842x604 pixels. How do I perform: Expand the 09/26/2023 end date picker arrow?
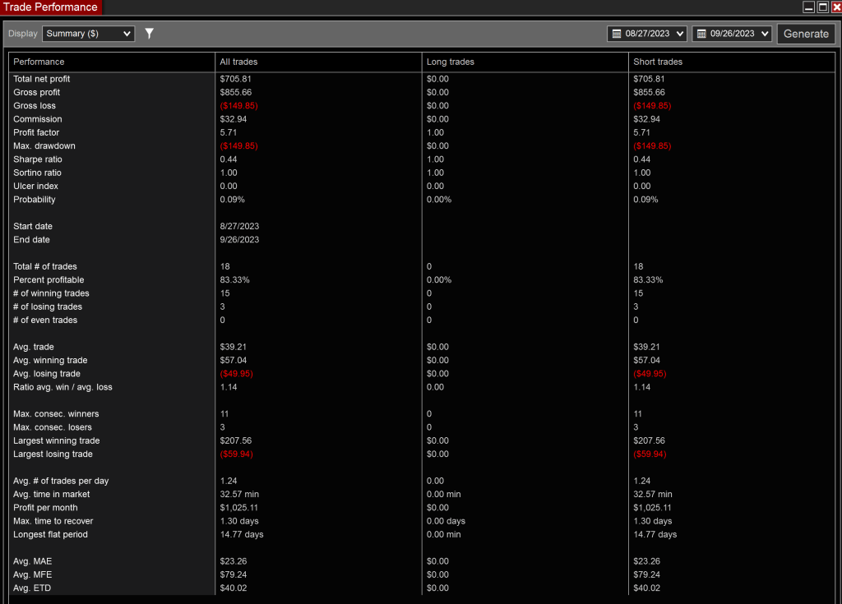tap(765, 34)
